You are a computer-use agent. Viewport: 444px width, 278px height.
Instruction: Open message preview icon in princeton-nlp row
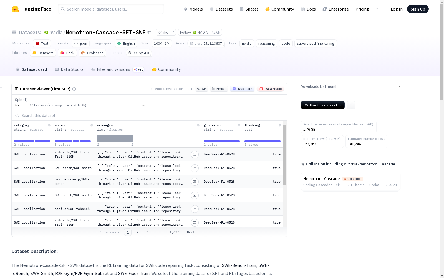pos(195,182)
